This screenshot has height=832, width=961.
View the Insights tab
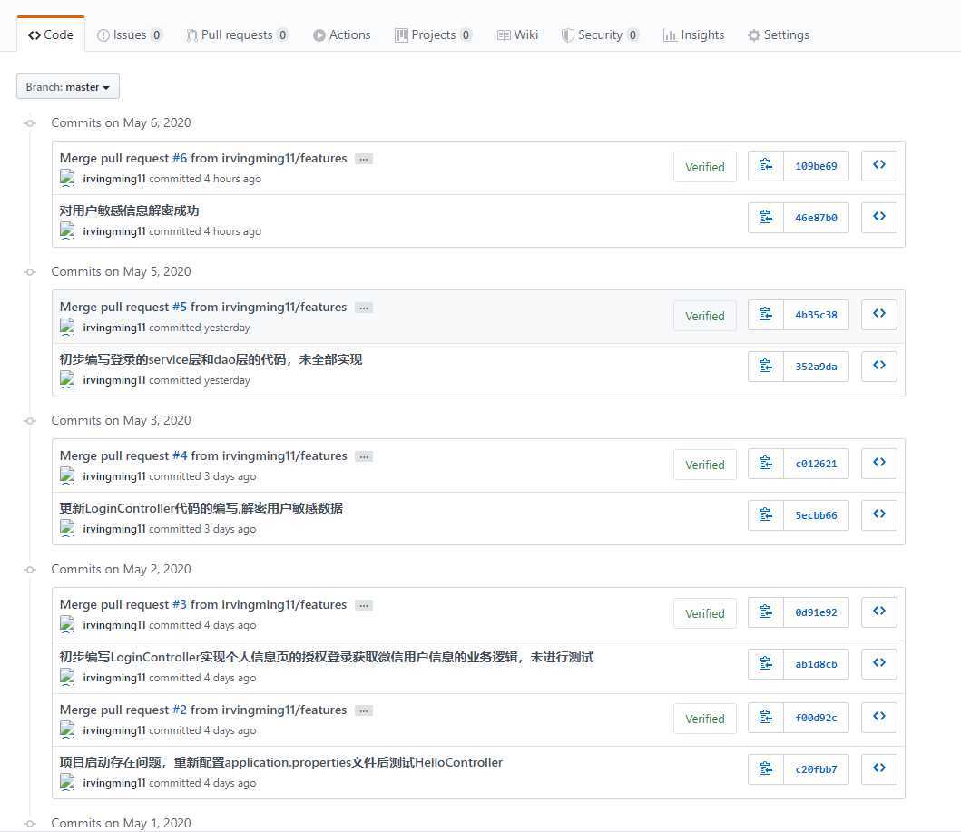click(694, 34)
